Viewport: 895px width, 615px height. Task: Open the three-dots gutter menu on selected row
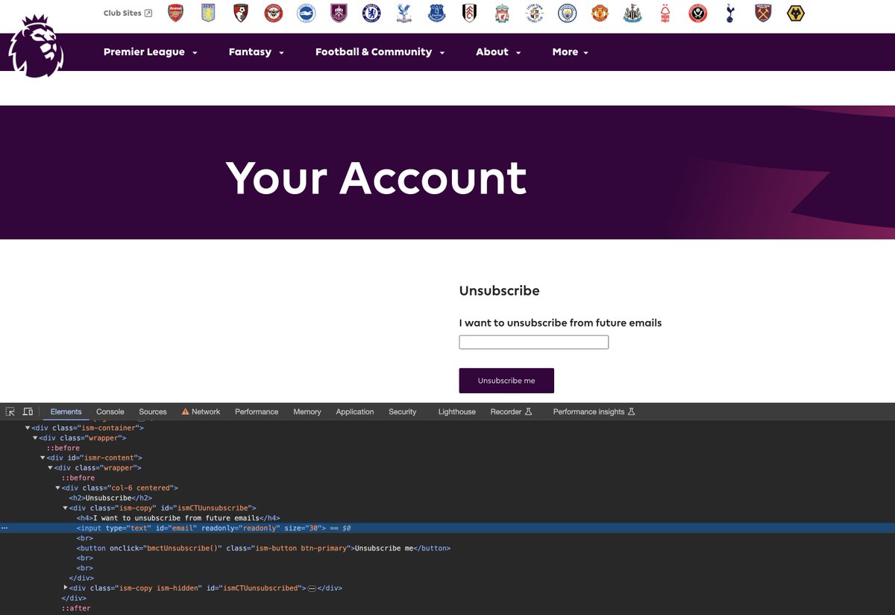coord(4,528)
